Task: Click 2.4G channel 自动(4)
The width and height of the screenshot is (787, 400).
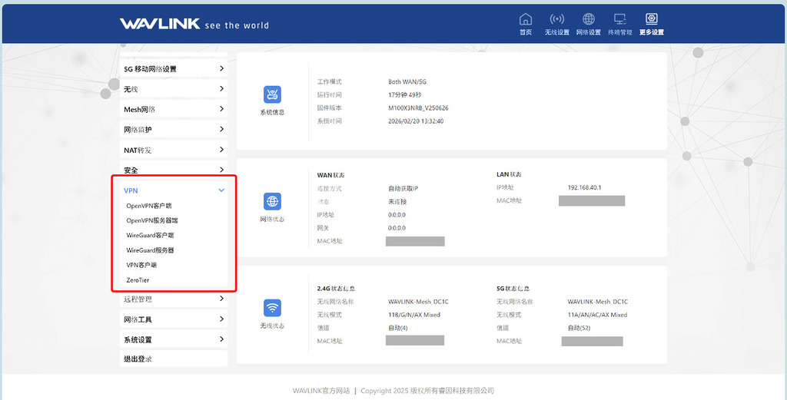Action: (398, 328)
